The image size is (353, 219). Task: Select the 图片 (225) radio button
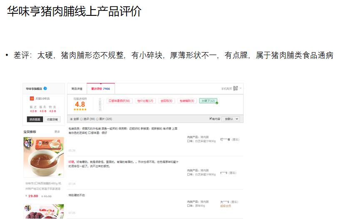point(97,119)
